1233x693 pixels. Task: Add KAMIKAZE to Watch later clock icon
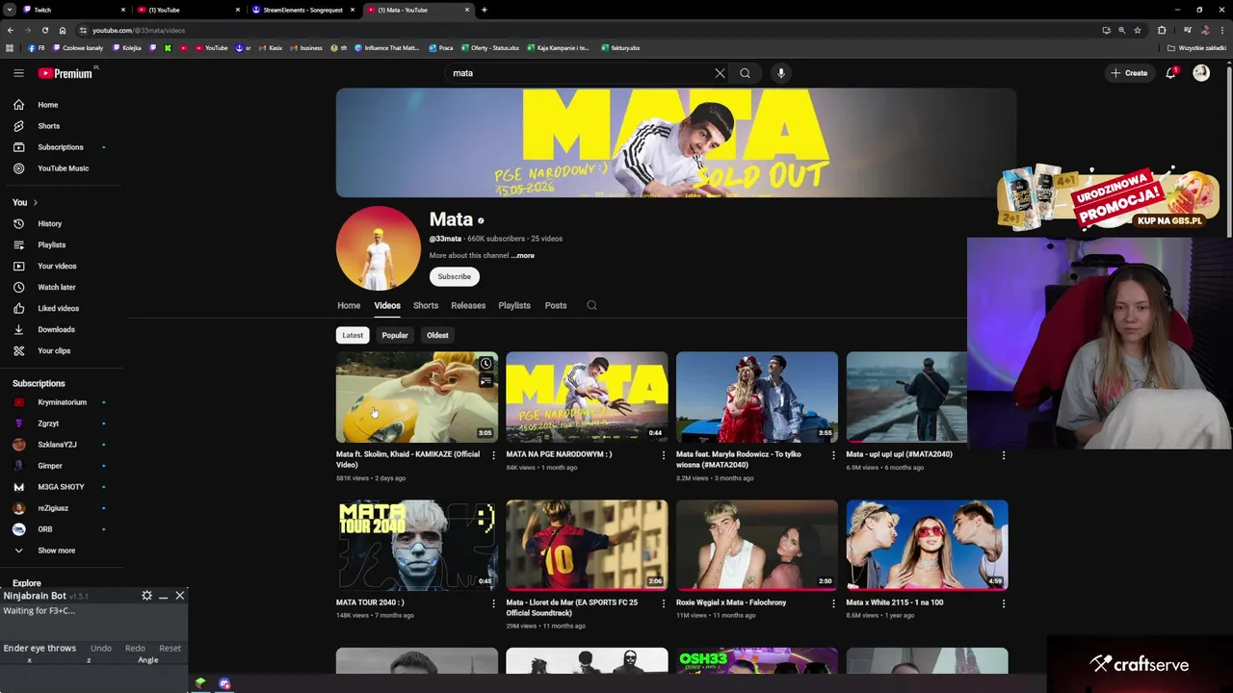(485, 364)
